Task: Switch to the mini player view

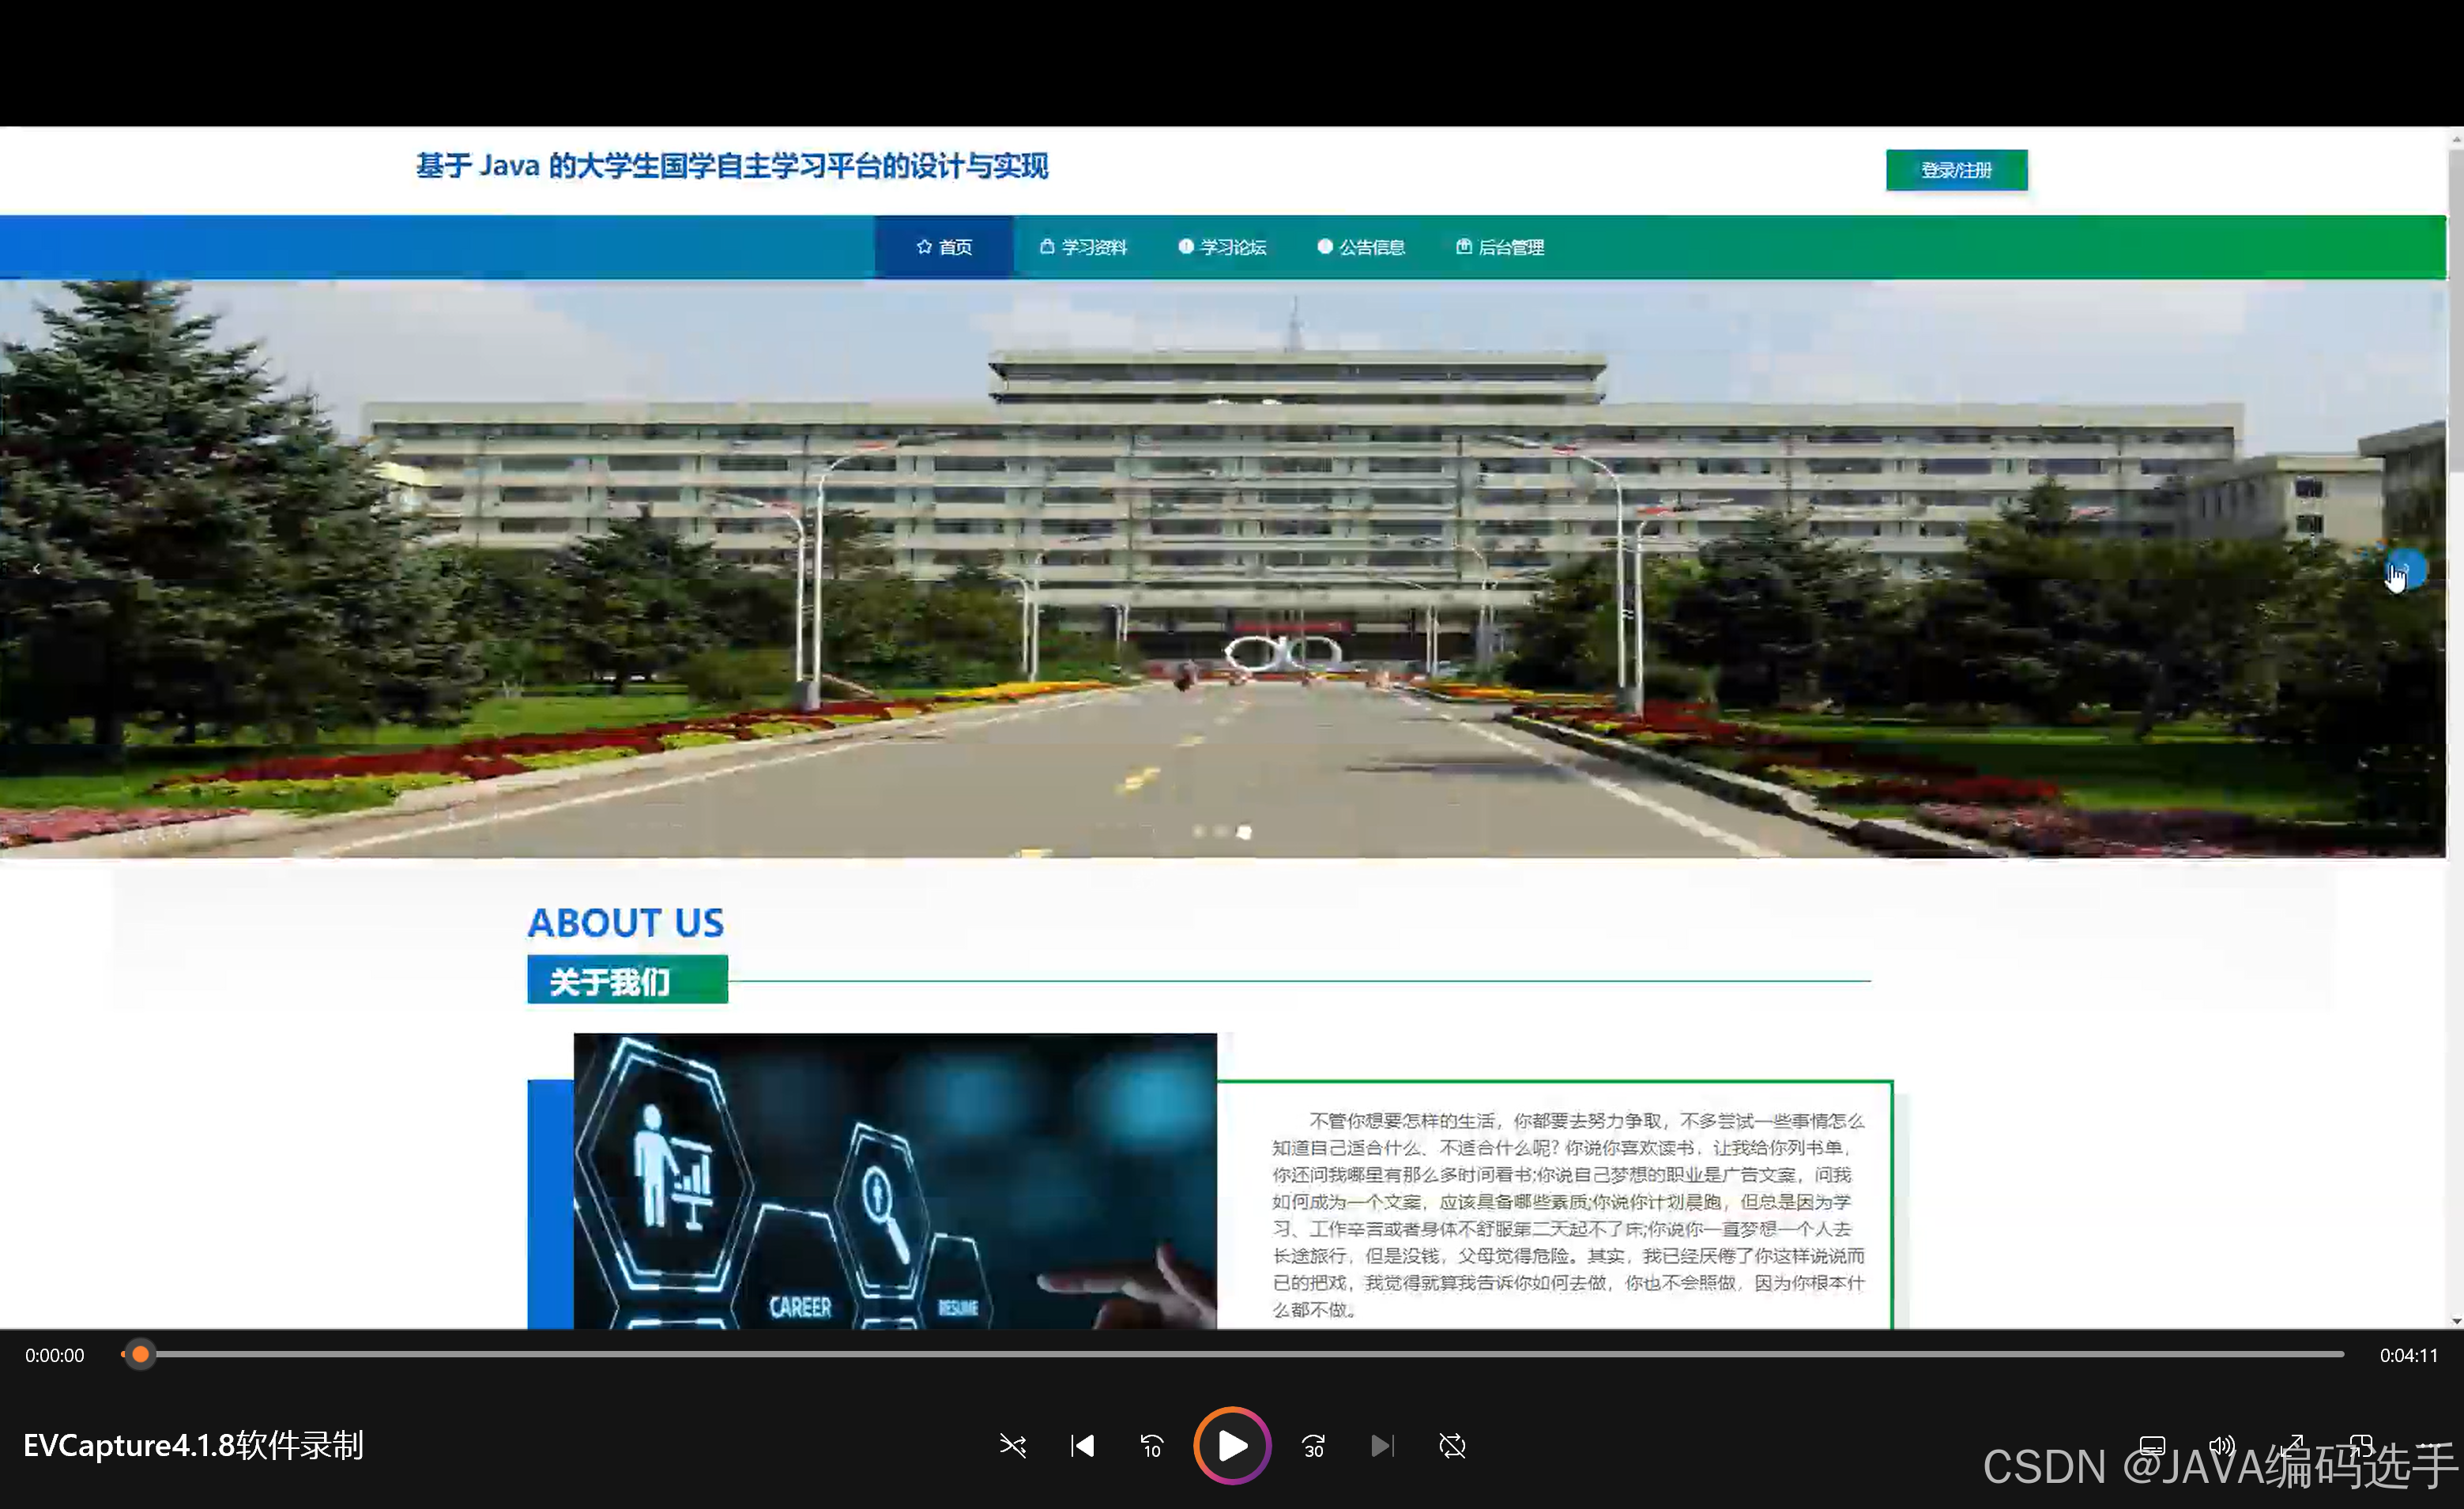Action: click(2361, 1446)
